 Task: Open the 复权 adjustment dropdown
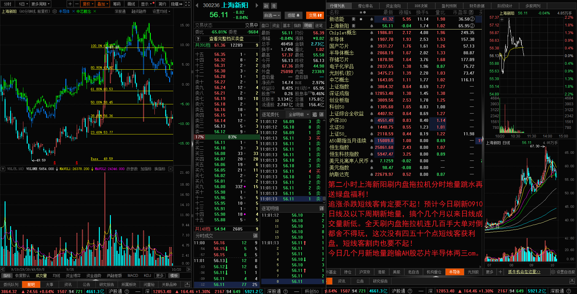(x=88, y=4)
